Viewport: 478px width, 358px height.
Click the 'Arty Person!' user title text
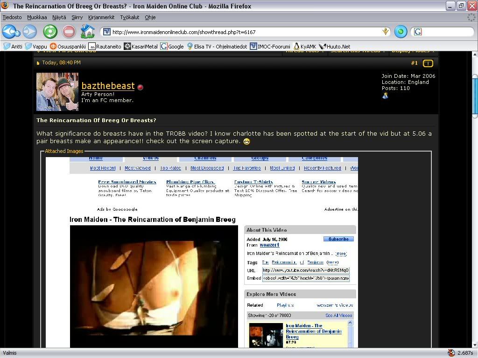pos(98,94)
